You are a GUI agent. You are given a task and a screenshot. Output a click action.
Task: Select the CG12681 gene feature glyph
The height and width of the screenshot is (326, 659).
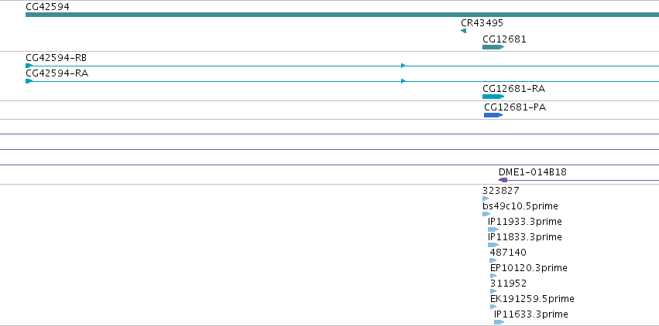[493, 47]
